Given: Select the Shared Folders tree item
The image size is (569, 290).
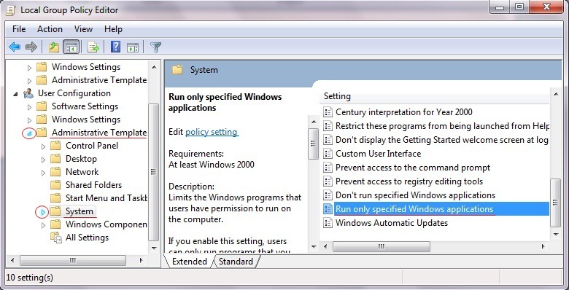Looking at the screenshot, I should (93, 185).
